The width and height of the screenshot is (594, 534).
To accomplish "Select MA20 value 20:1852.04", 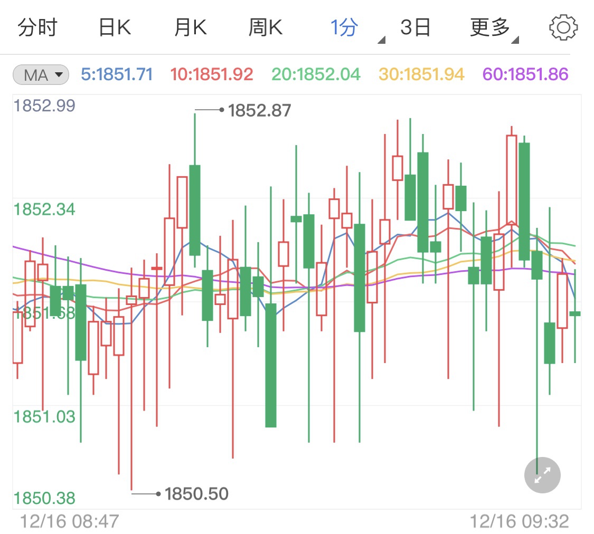I will point(316,74).
